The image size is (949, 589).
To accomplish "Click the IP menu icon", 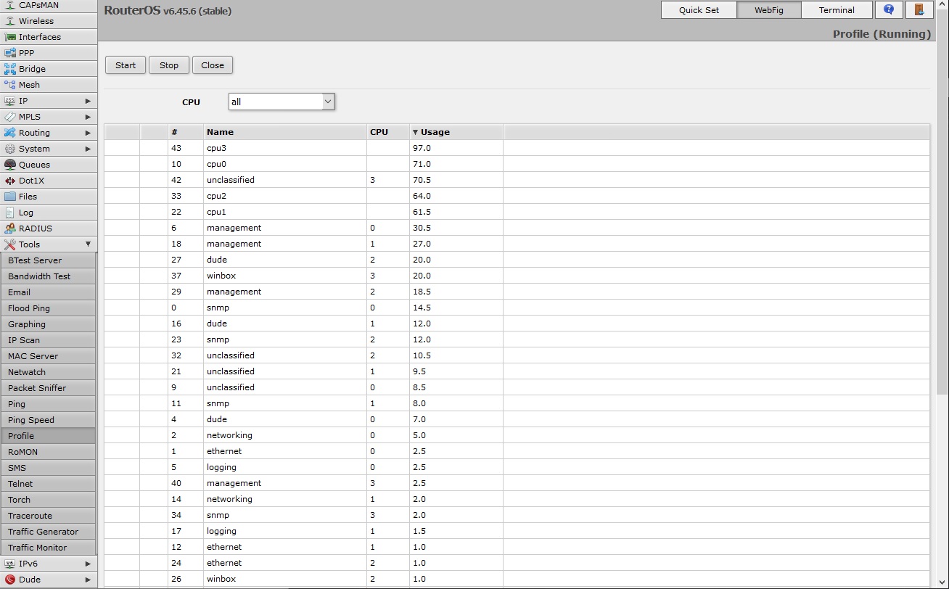I will click(x=10, y=101).
